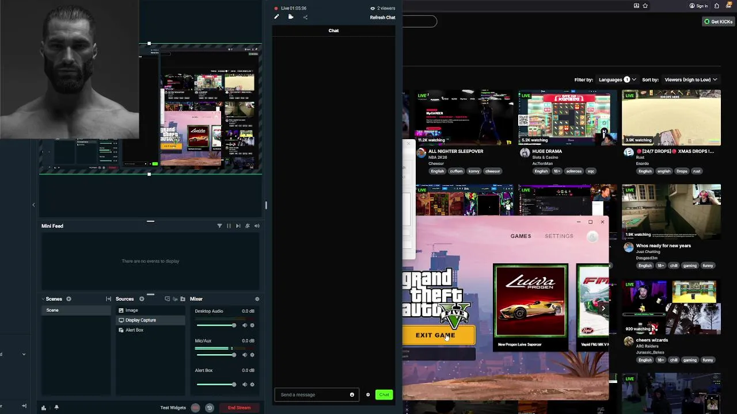Open the launcher profile avatar icon

[592, 236]
